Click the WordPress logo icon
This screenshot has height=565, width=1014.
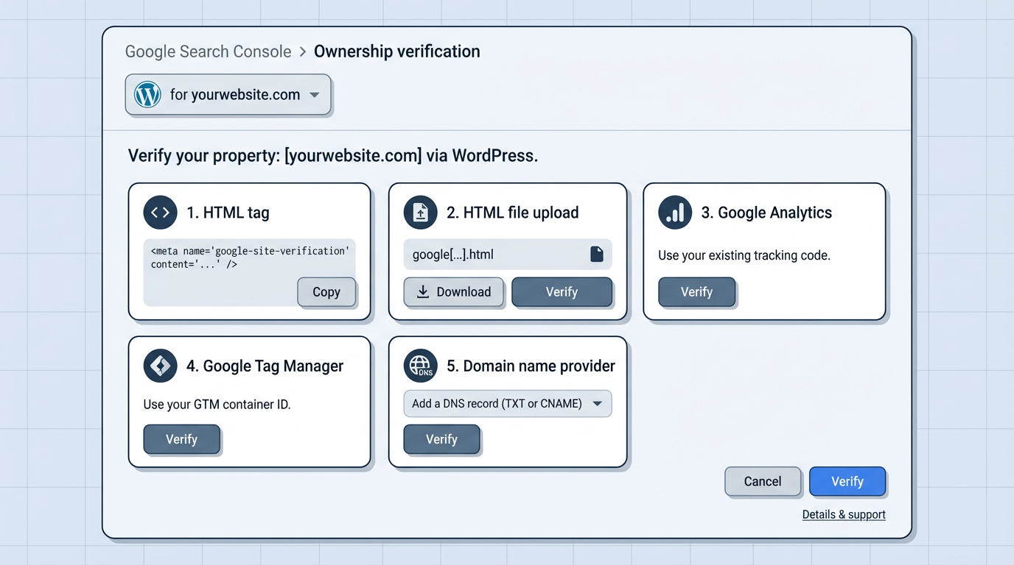tap(147, 94)
